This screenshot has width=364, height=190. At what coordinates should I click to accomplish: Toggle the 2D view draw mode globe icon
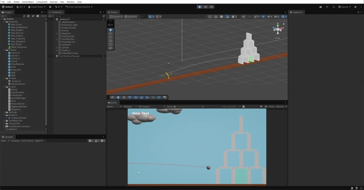click(x=210, y=17)
